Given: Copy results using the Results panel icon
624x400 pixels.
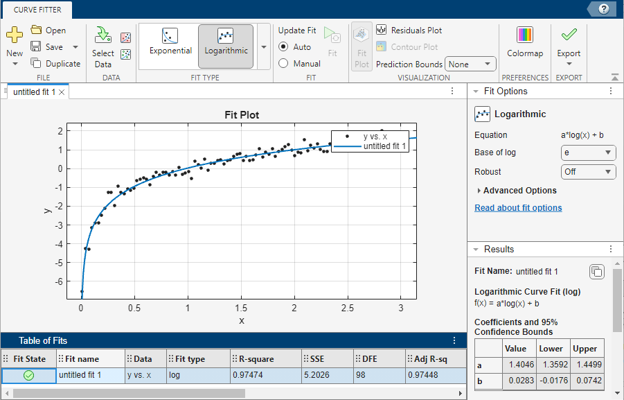Looking at the screenshot, I should [x=596, y=272].
